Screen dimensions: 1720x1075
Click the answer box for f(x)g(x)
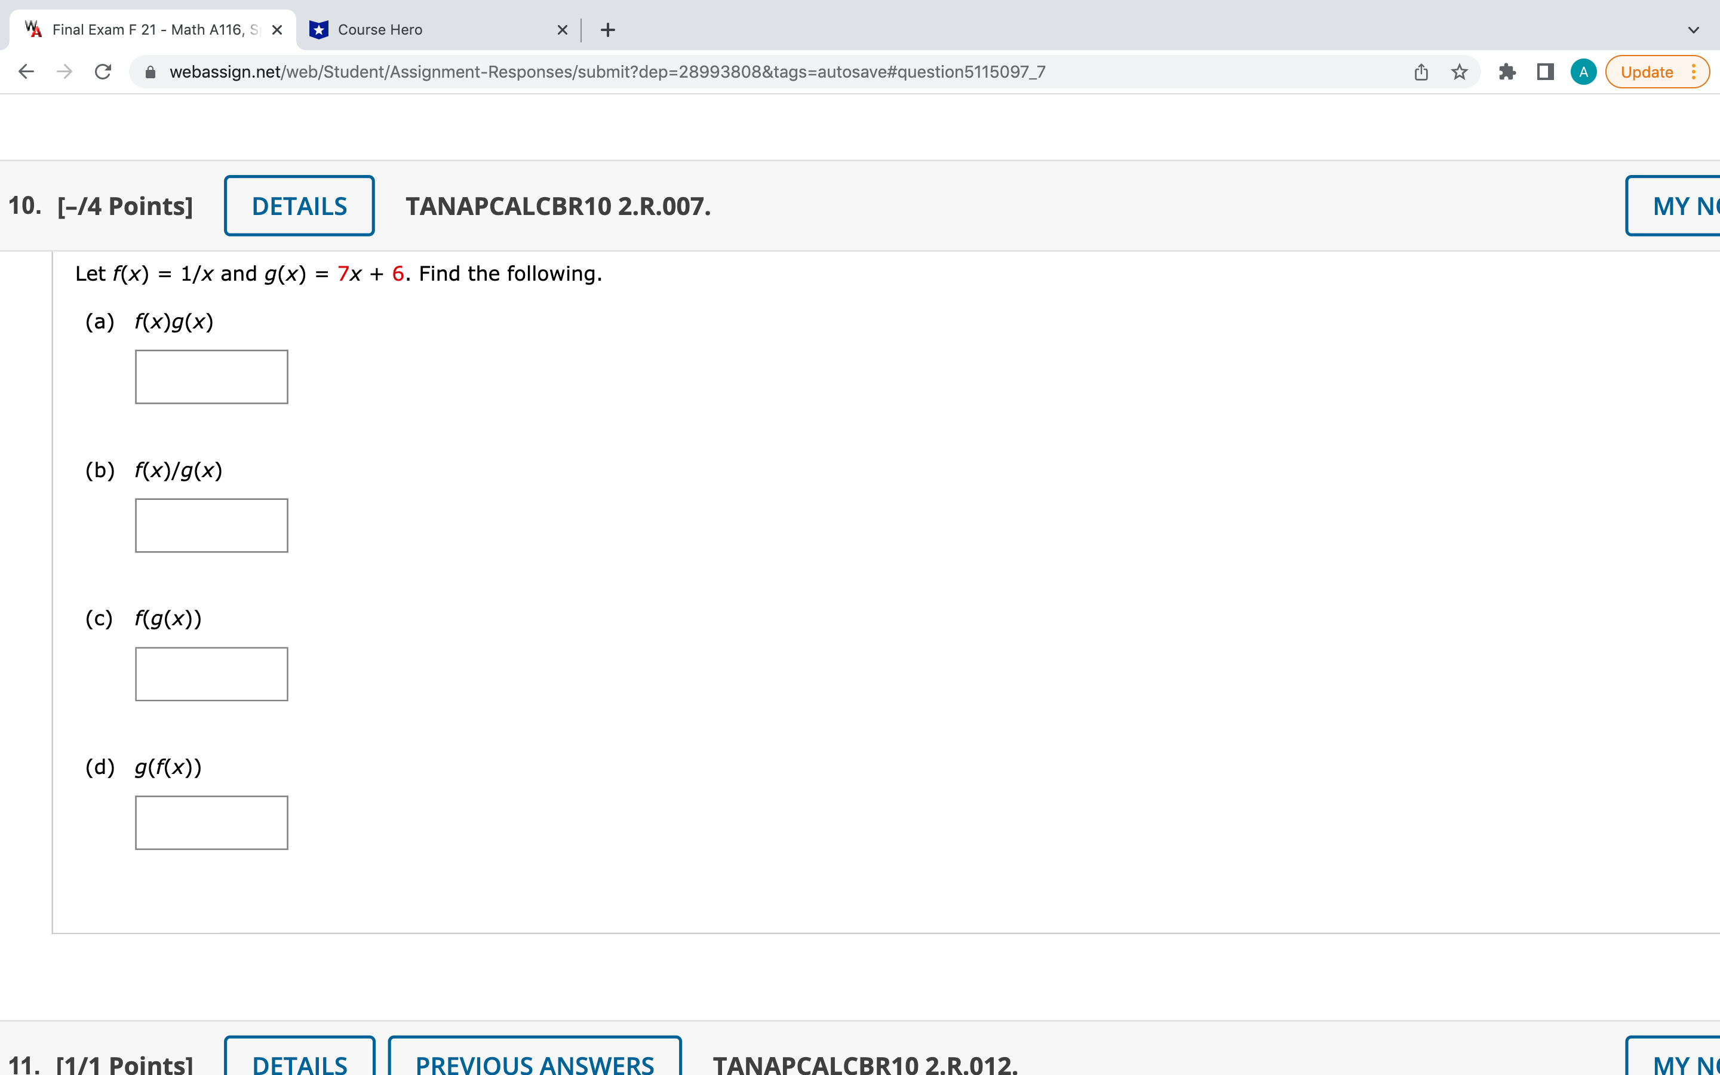coord(211,377)
